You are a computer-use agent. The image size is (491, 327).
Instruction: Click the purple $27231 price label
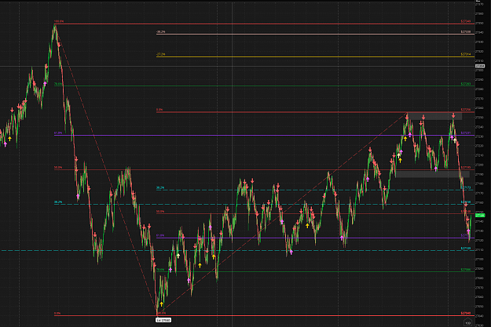466,133
